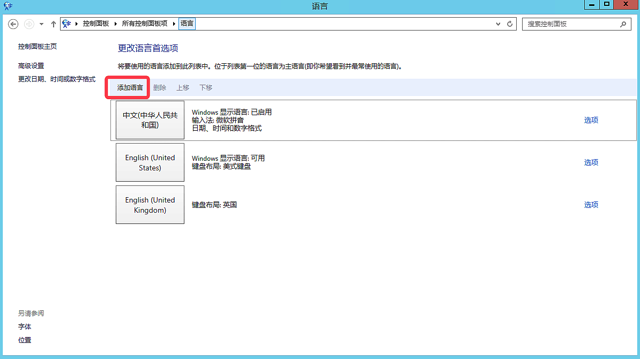Open 选项 for English (United States)

point(591,162)
